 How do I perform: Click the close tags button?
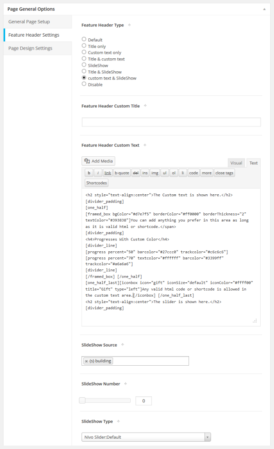[224, 173]
